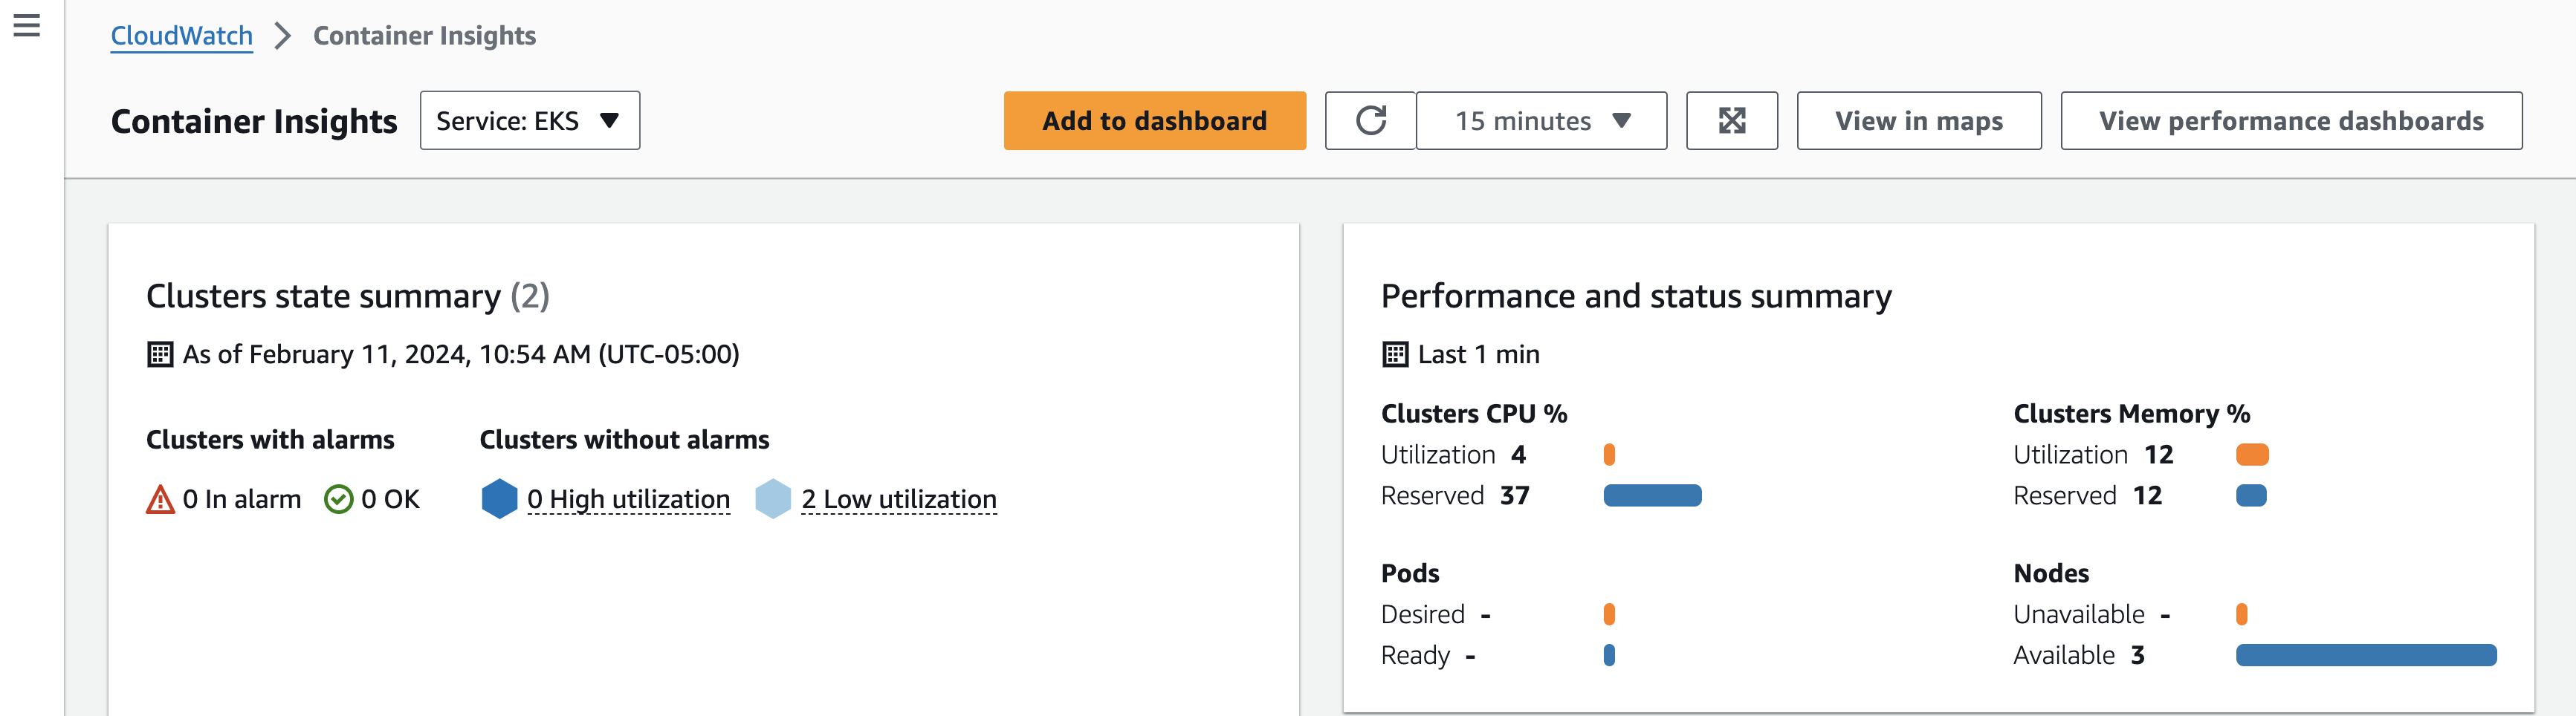Expand the 15 minutes time range dropdown
Viewport: 2576px width, 716px height.
click(x=1541, y=121)
